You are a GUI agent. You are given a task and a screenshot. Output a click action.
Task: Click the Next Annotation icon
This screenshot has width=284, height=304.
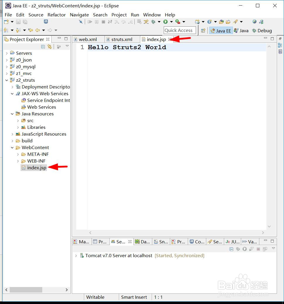coord(6,30)
